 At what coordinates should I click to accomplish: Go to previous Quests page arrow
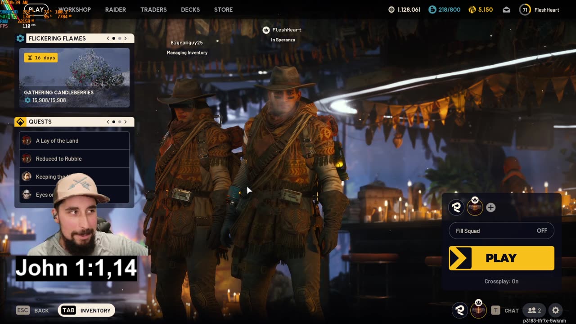pos(108,122)
